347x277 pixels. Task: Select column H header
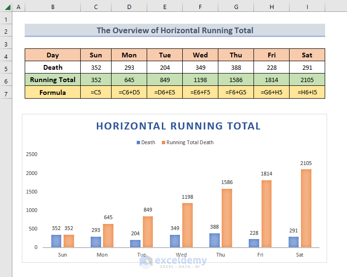coord(272,7)
